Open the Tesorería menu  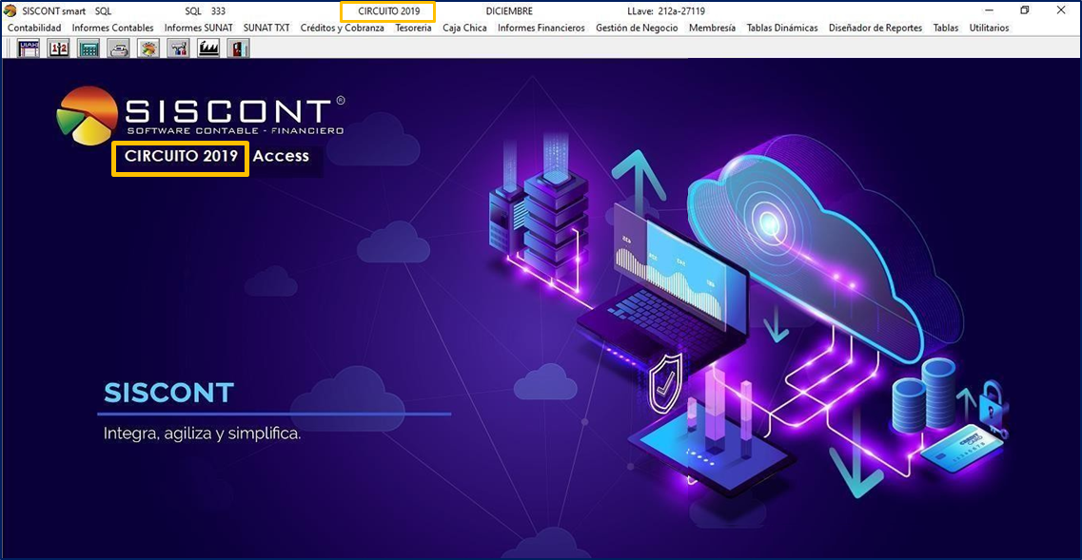[x=413, y=28]
